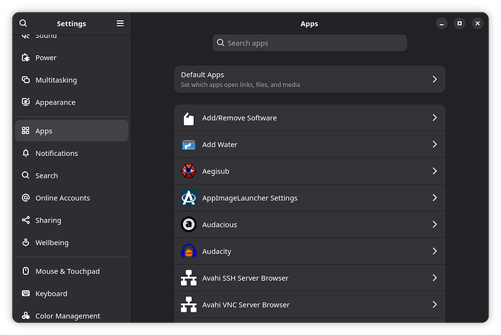This screenshot has width=501, height=335.
Task: Click the search icon in Settings header
Action: point(23,23)
